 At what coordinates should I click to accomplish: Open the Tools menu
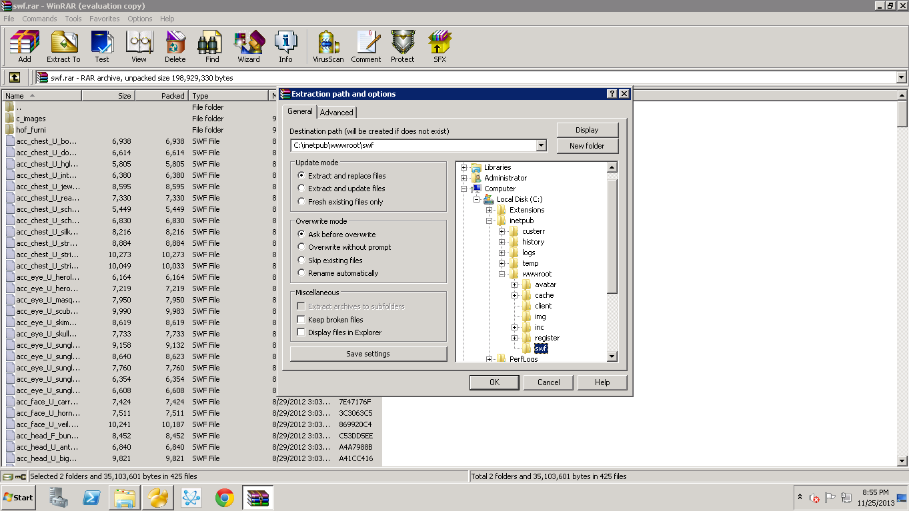[x=73, y=19]
